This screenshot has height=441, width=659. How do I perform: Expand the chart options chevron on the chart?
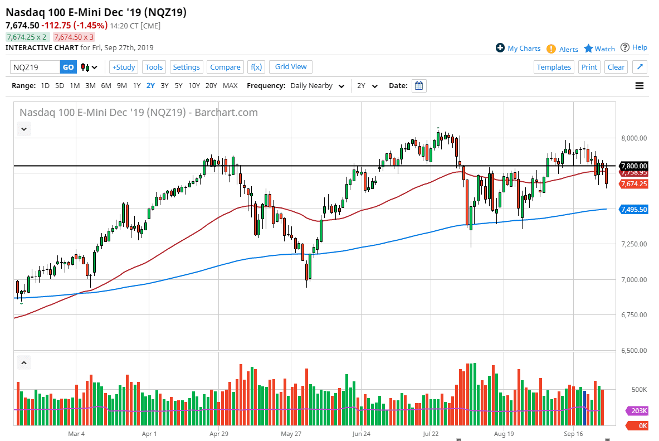pyautogui.click(x=23, y=129)
